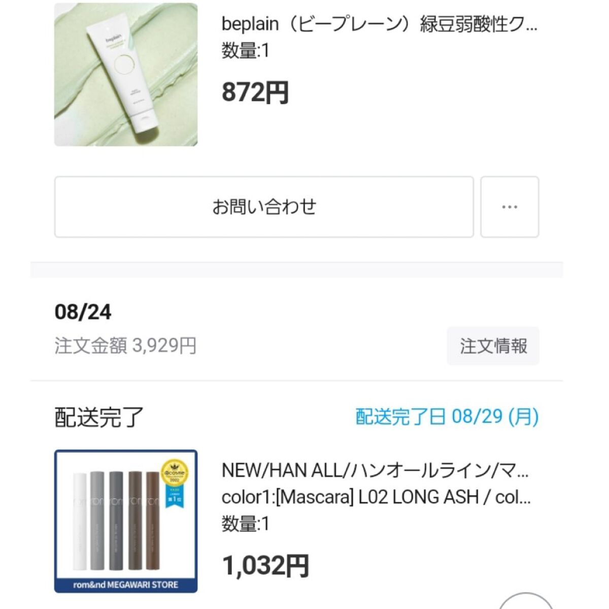Click the rom&nd MEGAWARI STORE banner label

[126, 585]
